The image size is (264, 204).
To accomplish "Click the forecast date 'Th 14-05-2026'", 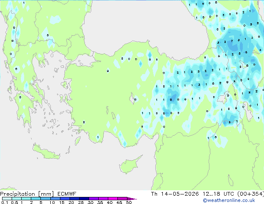I will coord(175,194).
